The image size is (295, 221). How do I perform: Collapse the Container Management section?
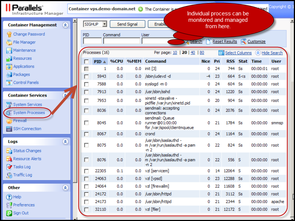click(65, 25)
